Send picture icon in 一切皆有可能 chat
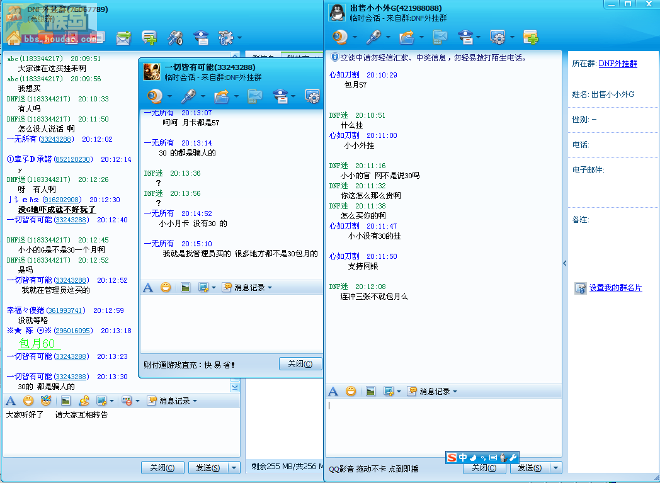660x483 pixels. coord(186,287)
